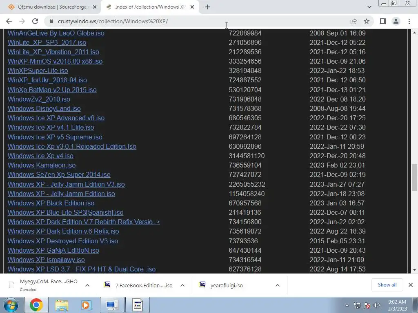Download Windows XP - Jelly Jamm Edition V3.iso
The width and height of the screenshot is (418, 313).
66,184
